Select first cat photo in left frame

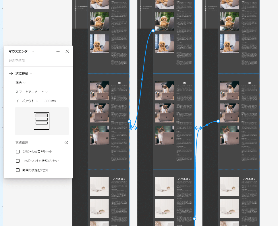[99, 91]
